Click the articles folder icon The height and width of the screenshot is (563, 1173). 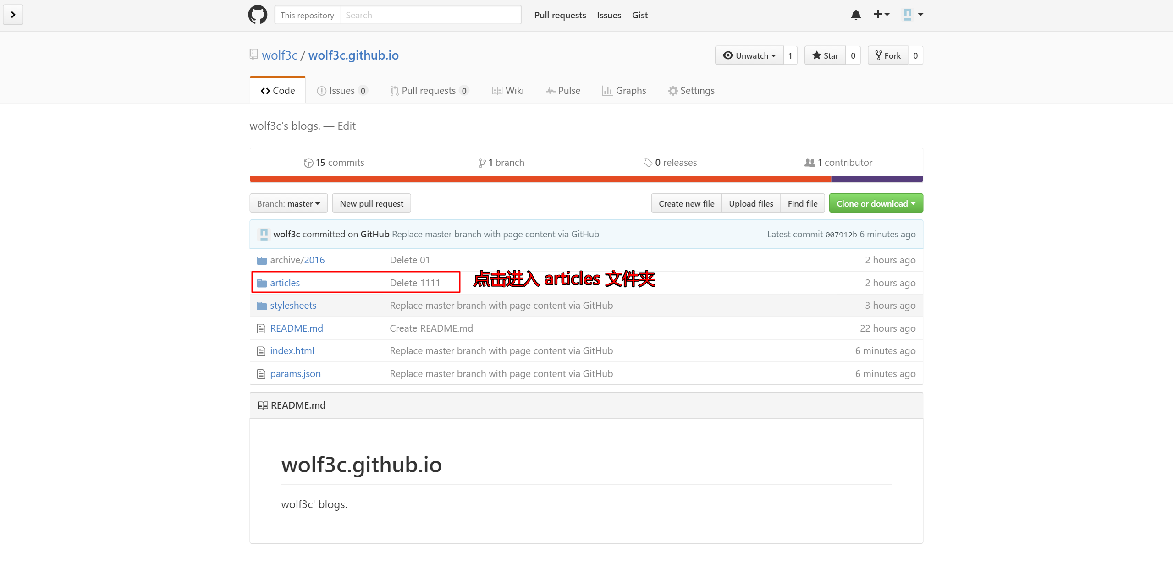tap(262, 283)
